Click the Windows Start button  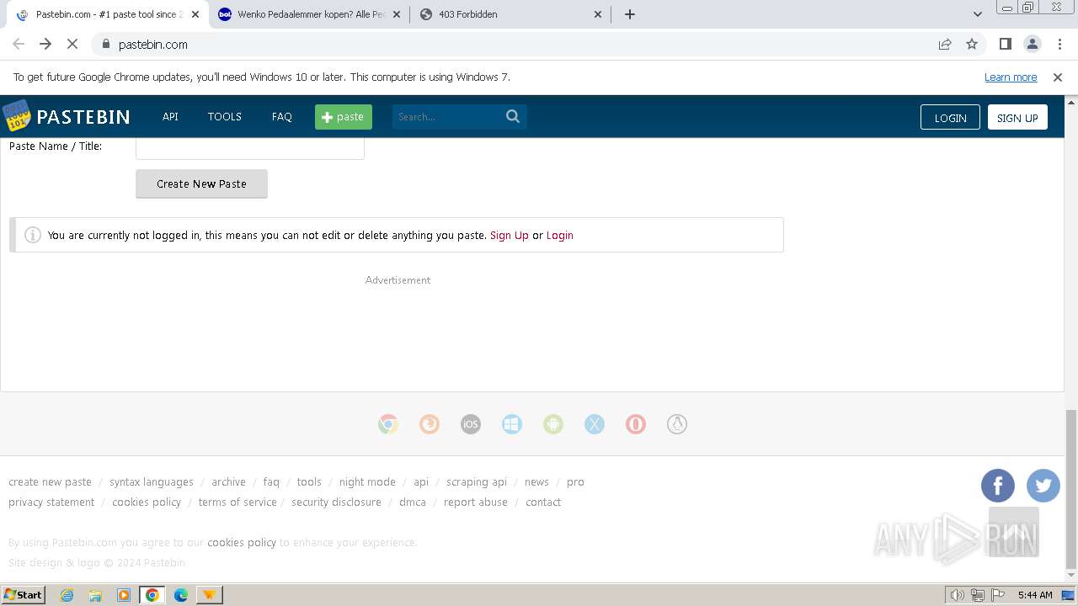24,594
